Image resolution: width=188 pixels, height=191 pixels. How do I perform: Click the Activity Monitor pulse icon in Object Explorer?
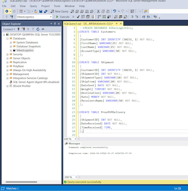[43, 29]
